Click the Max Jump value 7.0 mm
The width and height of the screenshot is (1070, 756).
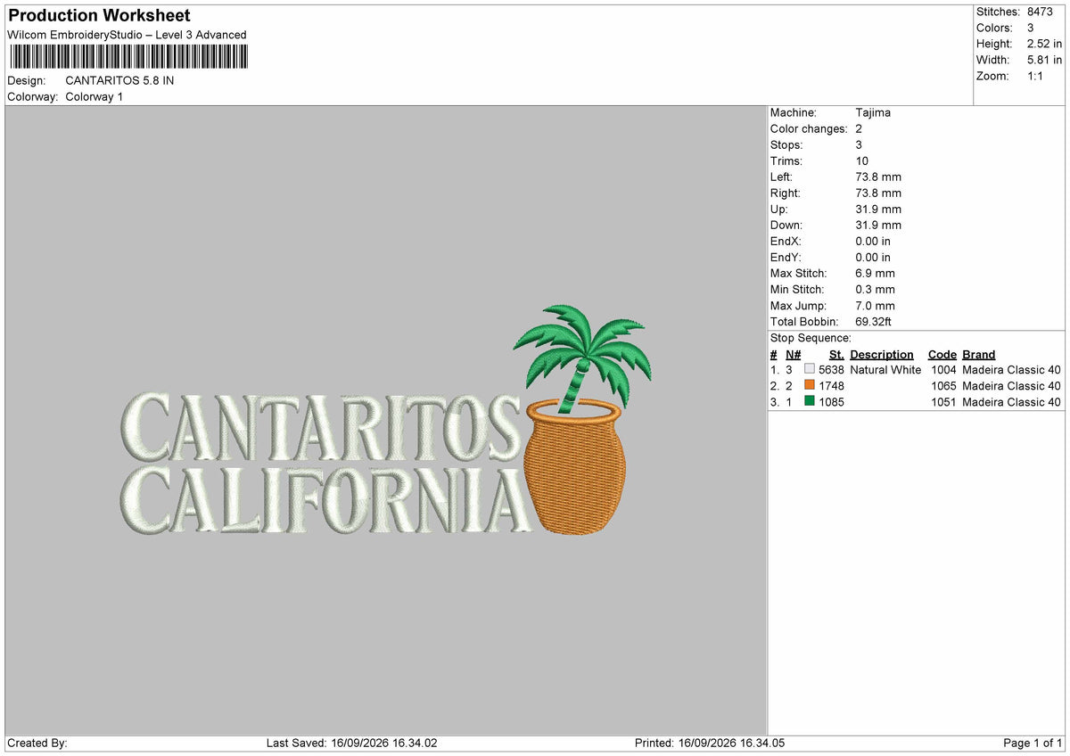(x=875, y=306)
